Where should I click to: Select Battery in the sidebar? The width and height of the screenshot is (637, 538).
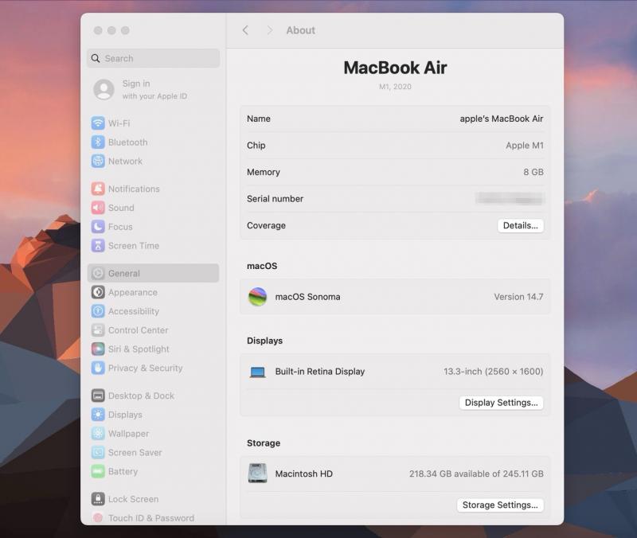point(154,471)
